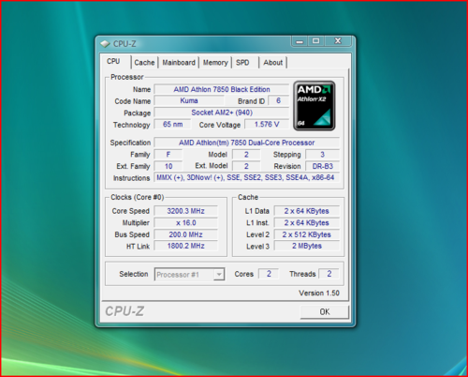Screen dimensions: 468x377
Task: Click the Name field 'AMD Athlon 7850 Black Edition'
Action: coord(222,89)
